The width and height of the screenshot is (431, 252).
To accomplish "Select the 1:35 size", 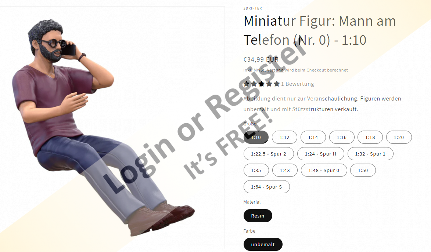I will pyautogui.click(x=256, y=170).
